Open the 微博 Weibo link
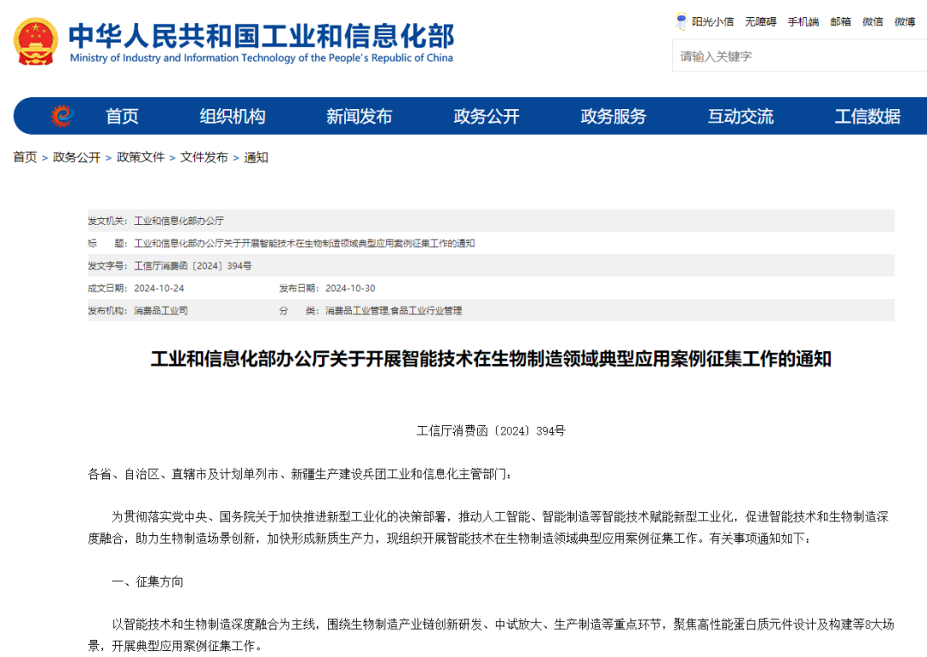 click(x=905, y=22)
